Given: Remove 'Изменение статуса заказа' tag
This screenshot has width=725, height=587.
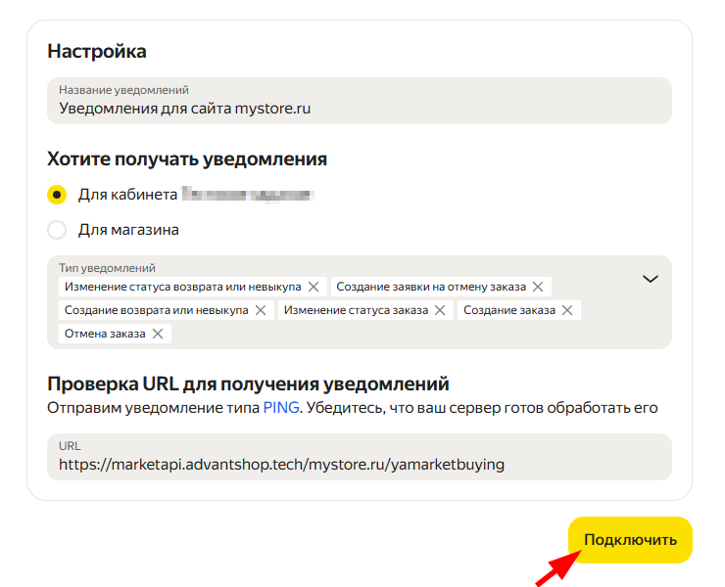Looking at the screenshot, I should (440, 310).
